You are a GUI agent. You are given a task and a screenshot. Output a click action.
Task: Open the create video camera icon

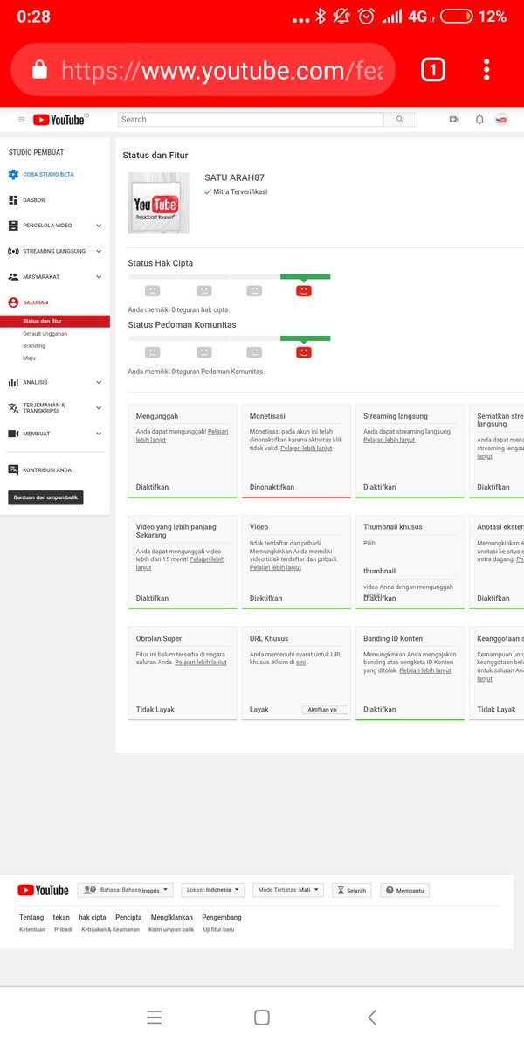(x=454, y=120)
